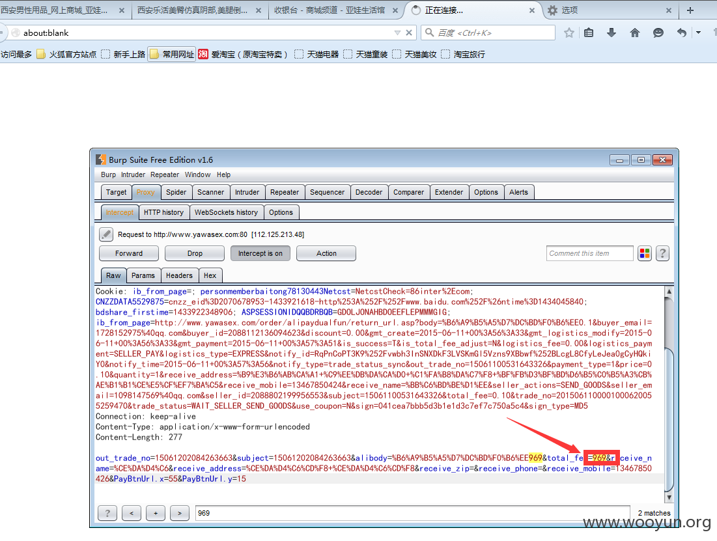Click the search help question mark button
Screen dimensions: 717x541
[x=107, y=513]
